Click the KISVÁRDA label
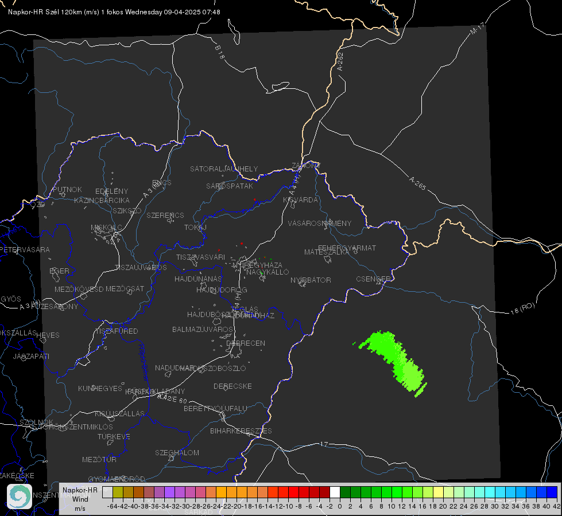Screen dimensions: 562x516 [x=300, y=200]
